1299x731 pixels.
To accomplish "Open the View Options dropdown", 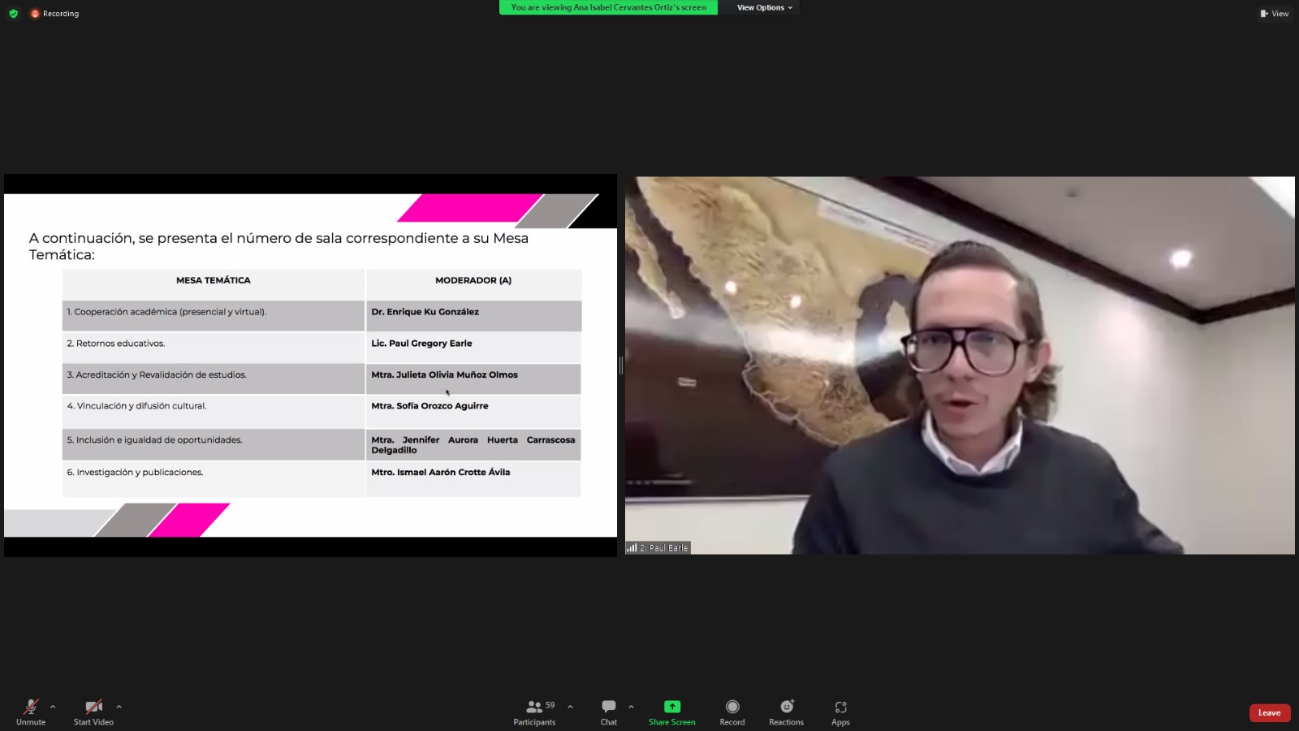I will tap(765, 7).
